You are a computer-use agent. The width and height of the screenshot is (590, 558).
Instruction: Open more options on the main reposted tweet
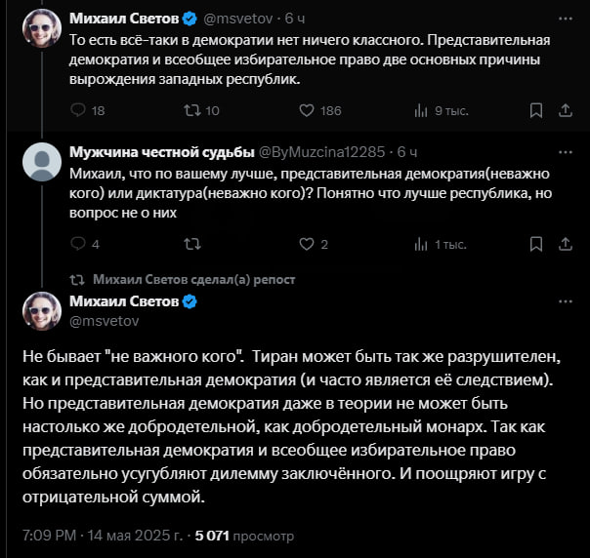566,301
